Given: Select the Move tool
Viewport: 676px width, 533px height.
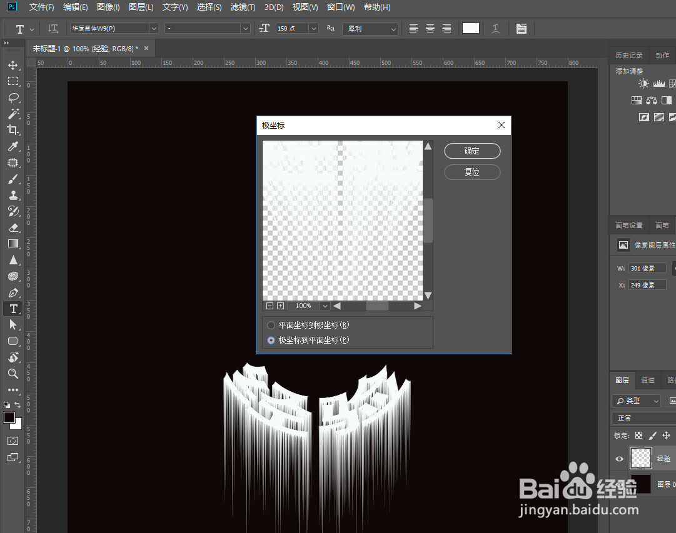Looking at the screenshot, I should coord(13,65).
